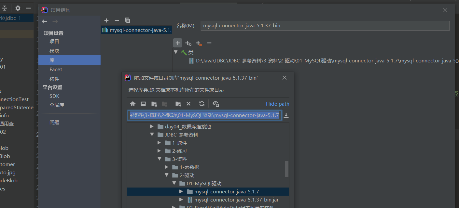Open 项目 settings page
459x208 pixels.
[54, 41]
